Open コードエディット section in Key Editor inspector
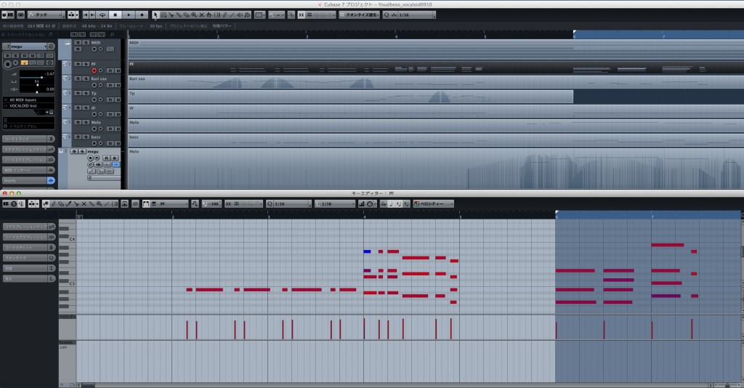 (x=29, y=247)
